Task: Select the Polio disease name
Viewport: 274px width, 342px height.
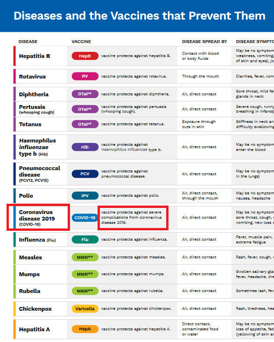Action: (x=26, y=196)
